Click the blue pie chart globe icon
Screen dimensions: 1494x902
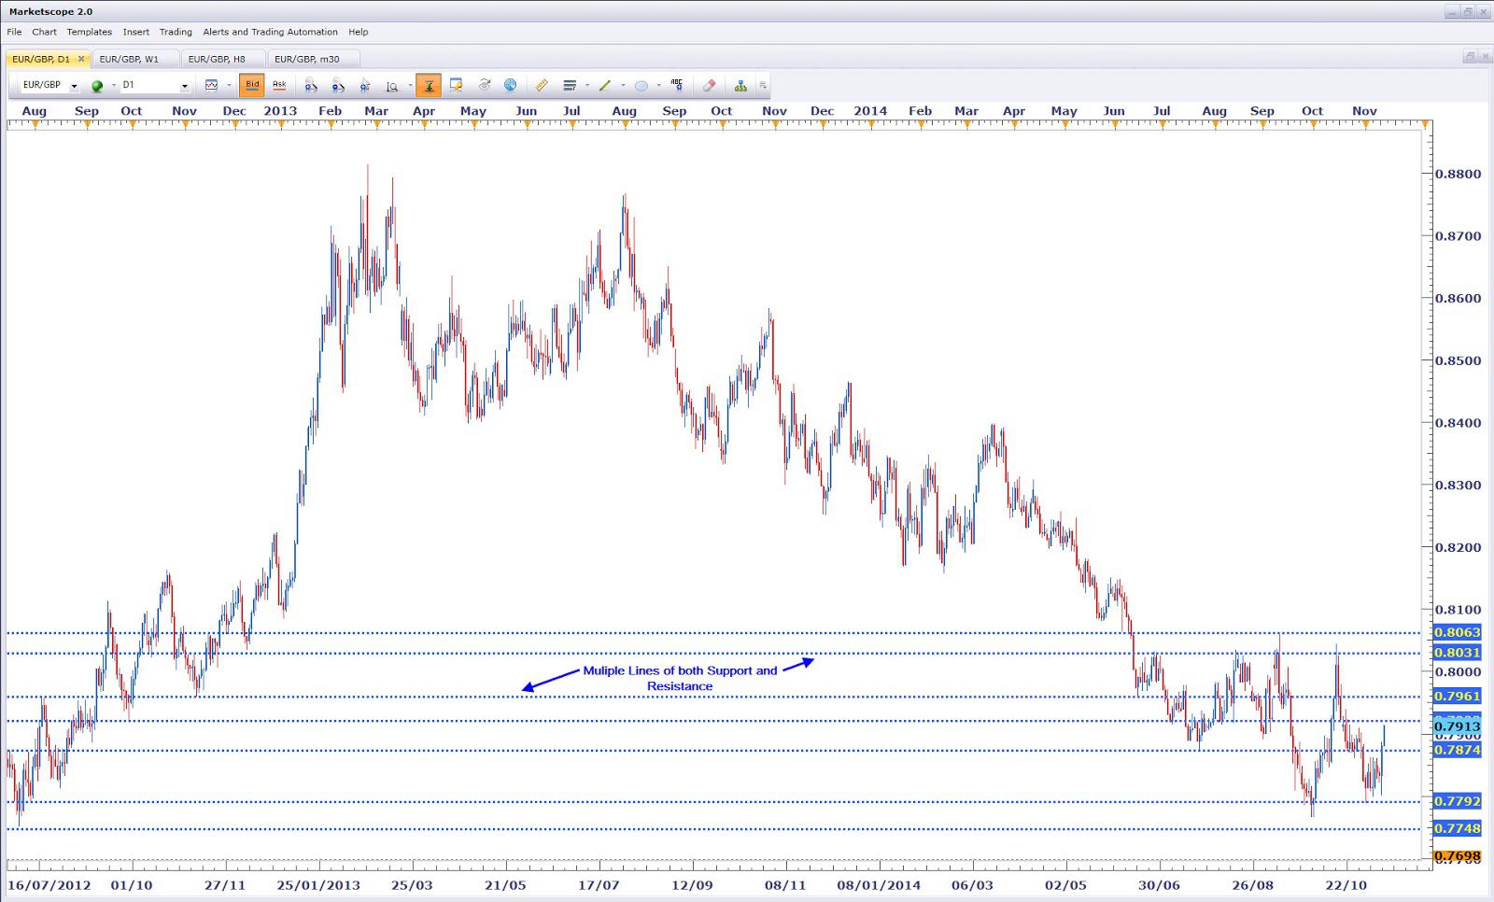511,85
